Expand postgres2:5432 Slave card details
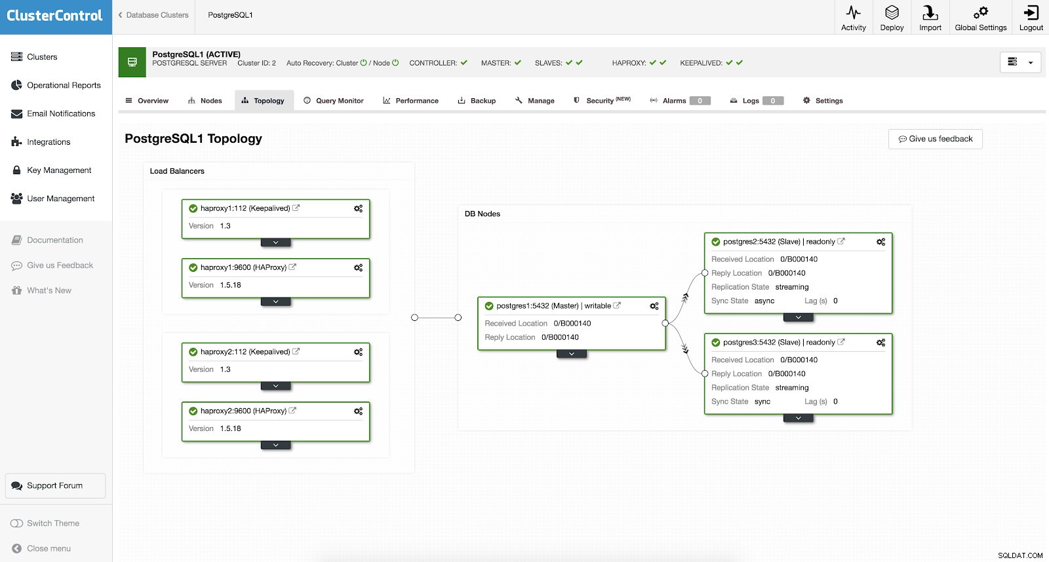This screenshot has width=1049, height=562. coord(799,317)
